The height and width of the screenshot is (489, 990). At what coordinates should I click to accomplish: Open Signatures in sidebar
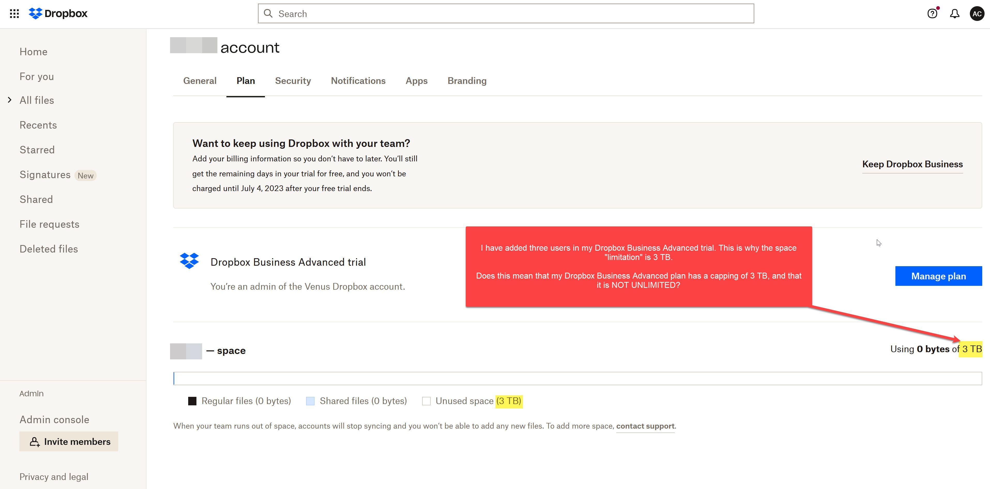[45, 175]
